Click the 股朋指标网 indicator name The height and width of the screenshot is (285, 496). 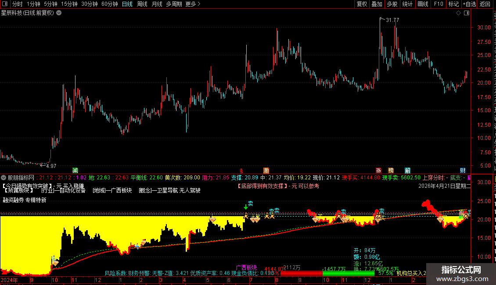[21, 178]
